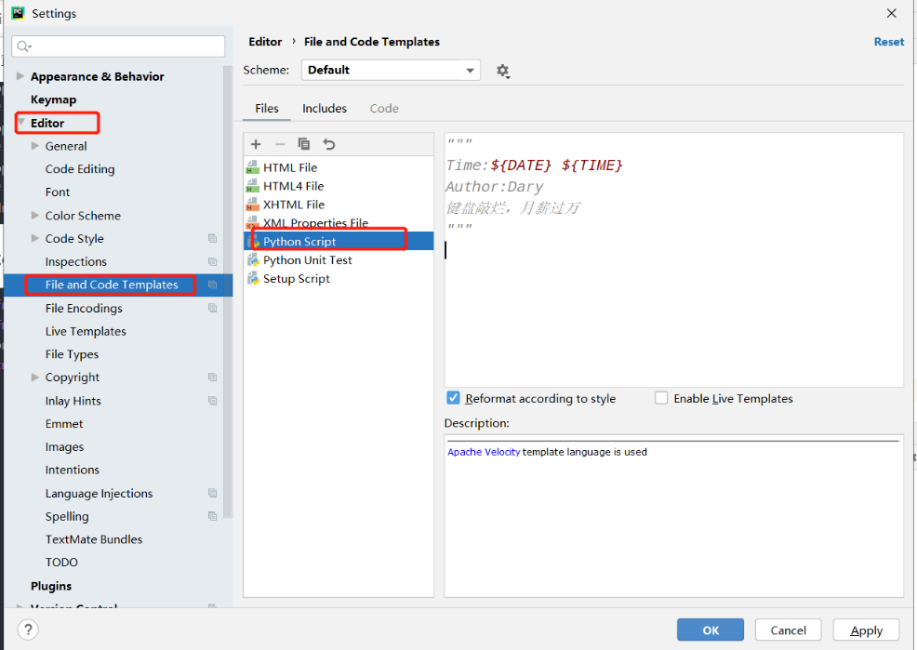
Task: Switch to the Code tab
Action: tap(384, 108)
